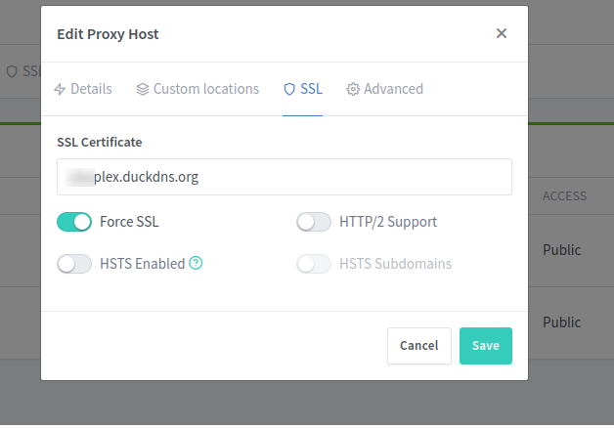Click the stacked layers icon for Custom locations
Image resolution: width=614 pixels, height=429 pixels.
pyautogui.click(x=143, y=89)
